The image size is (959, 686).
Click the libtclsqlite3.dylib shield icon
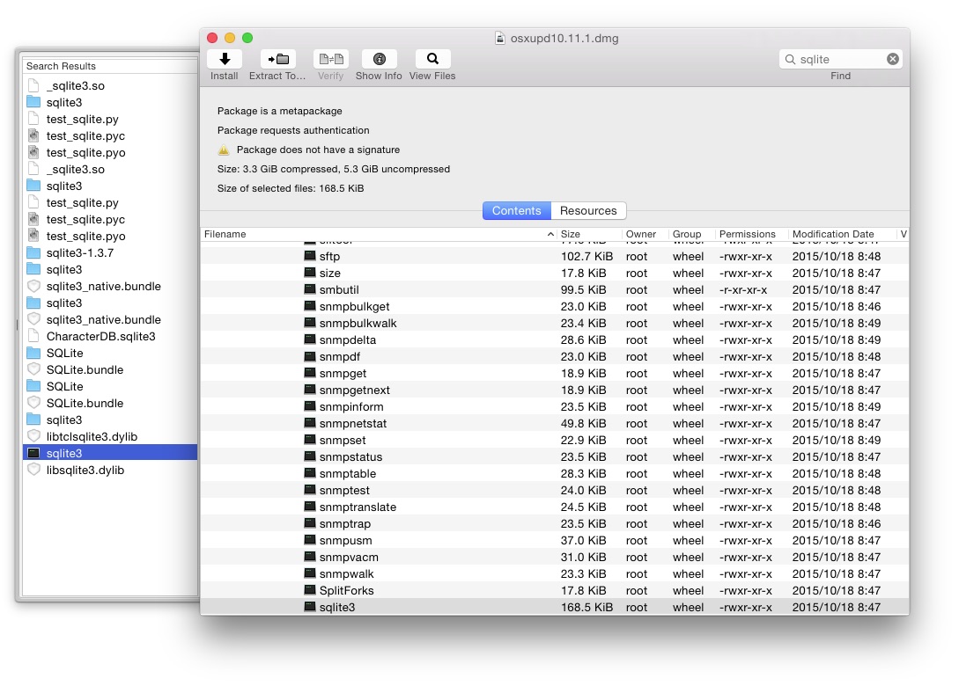pyautogui.click(x=33, y=436)
